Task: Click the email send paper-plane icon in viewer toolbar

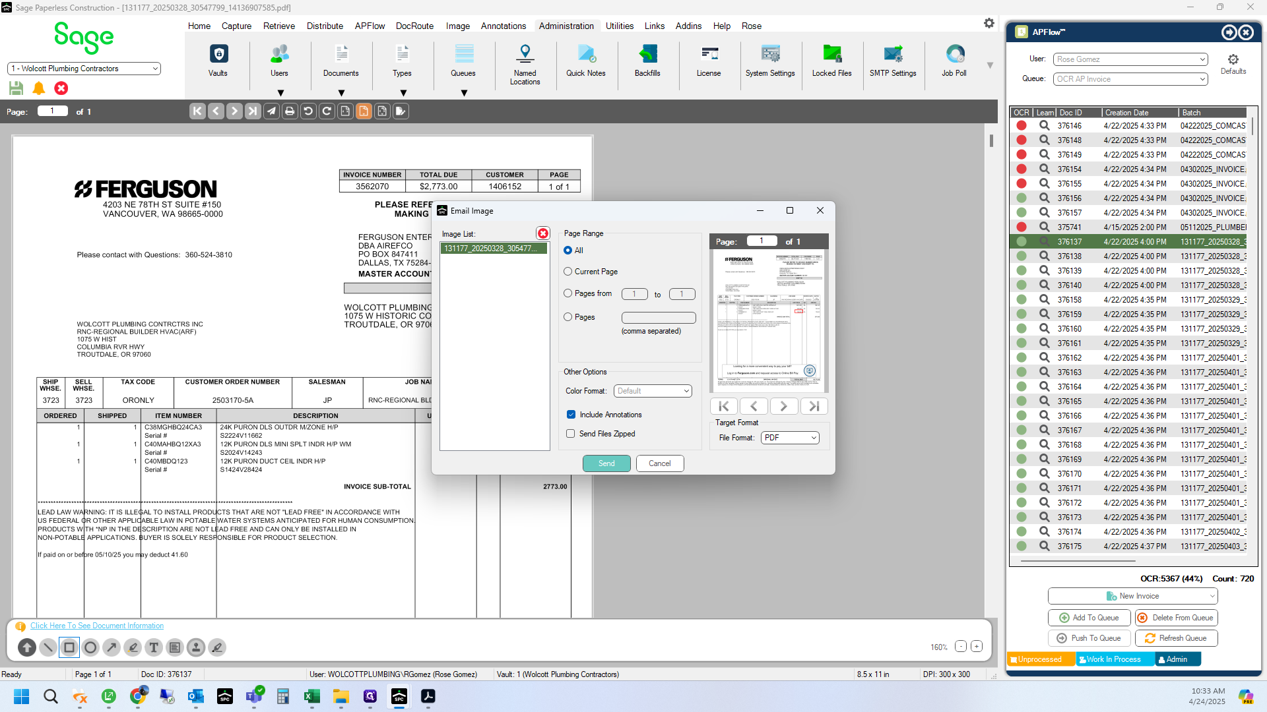Action: point(271,111)
